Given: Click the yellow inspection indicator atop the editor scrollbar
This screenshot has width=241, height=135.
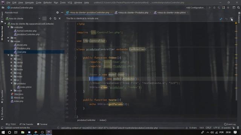Looking at the screenshot, I should [236, 23].
